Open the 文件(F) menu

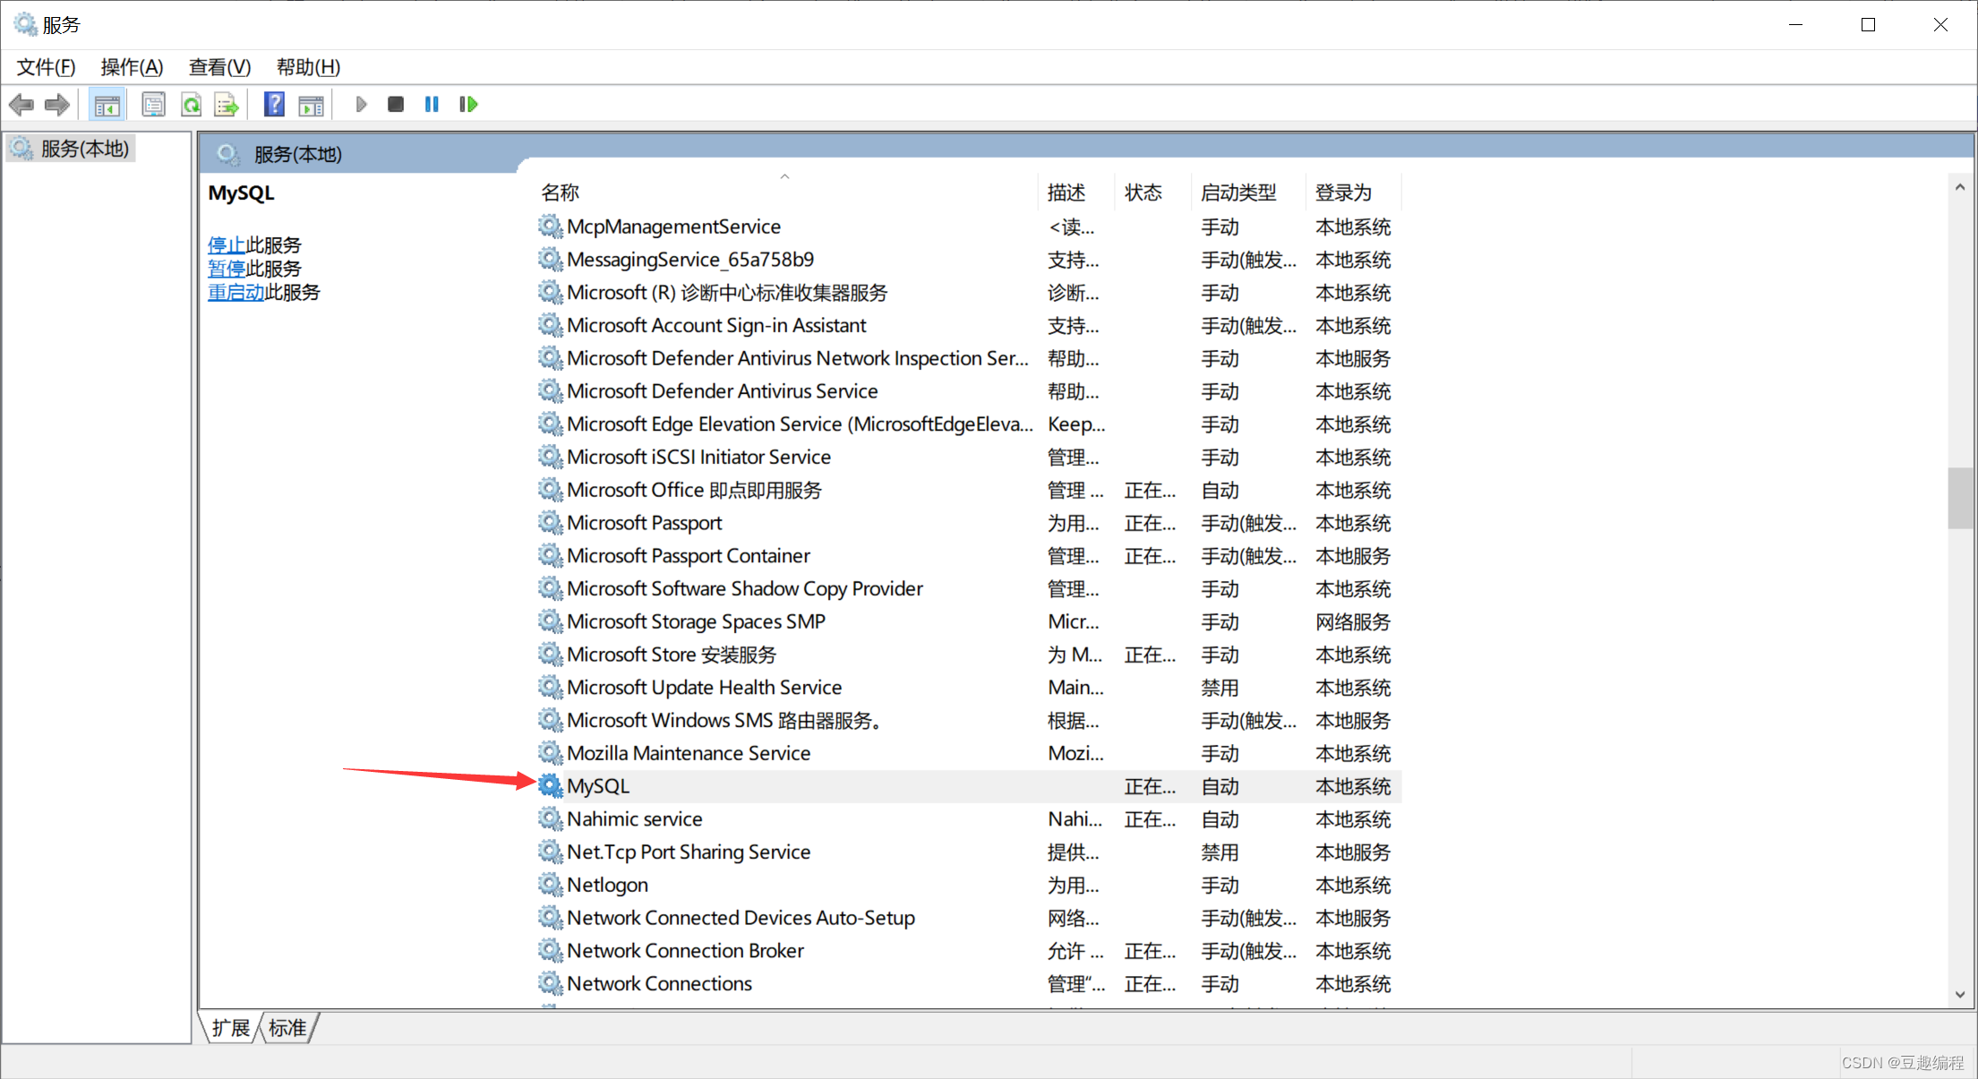click(46, 67)
